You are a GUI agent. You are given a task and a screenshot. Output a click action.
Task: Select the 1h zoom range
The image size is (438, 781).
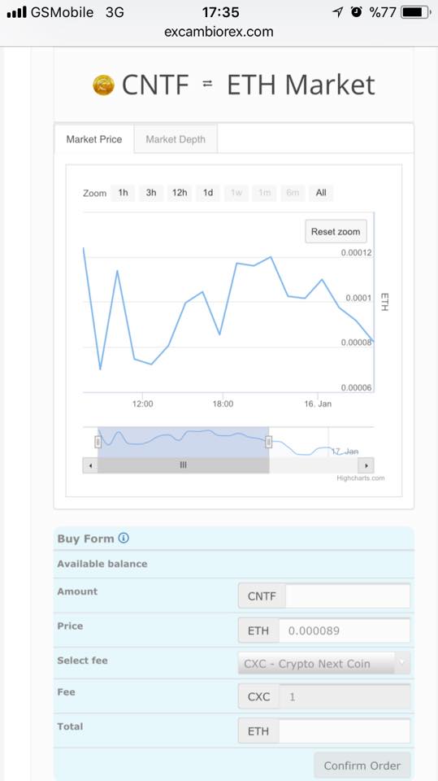click(x=123, y=193)
